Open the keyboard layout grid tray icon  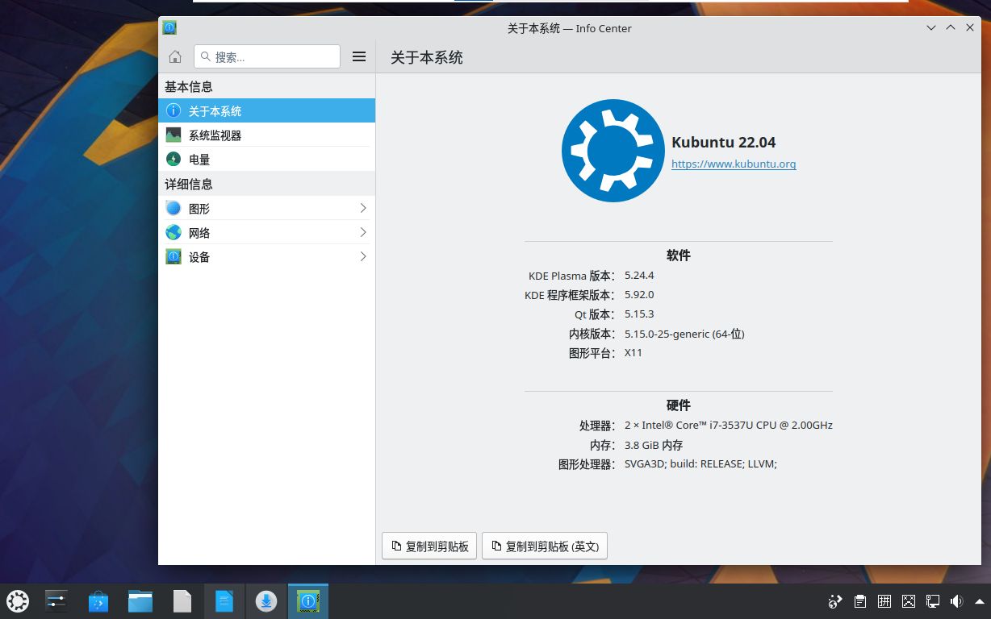884,601
